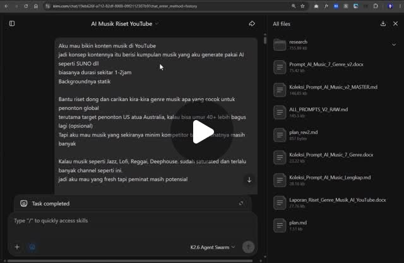404x263 pixels.
Task: Open Koleksi_Prompt_AI_Music_v2_MASTER.md file icon
Action: [280, 90]
